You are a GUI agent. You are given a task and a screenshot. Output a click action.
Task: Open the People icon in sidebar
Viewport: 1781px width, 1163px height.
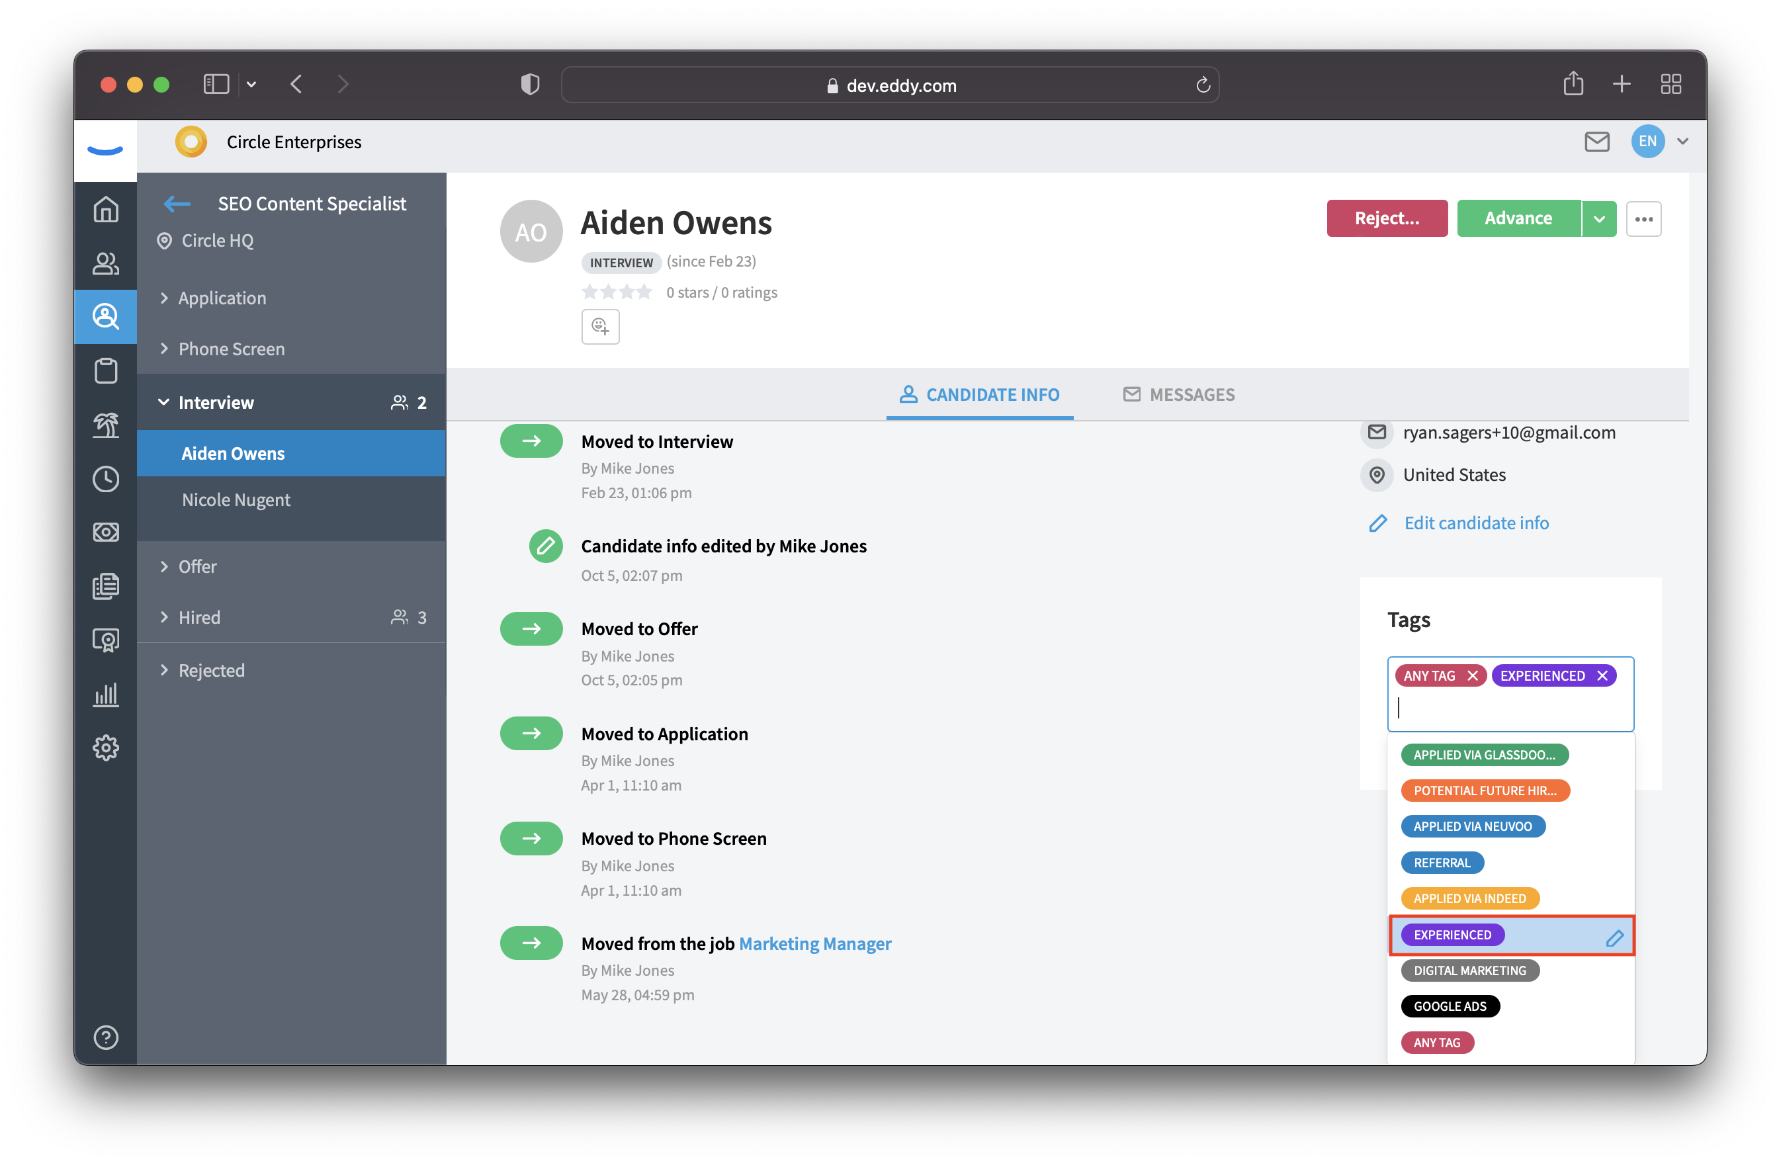pos(105,263)
